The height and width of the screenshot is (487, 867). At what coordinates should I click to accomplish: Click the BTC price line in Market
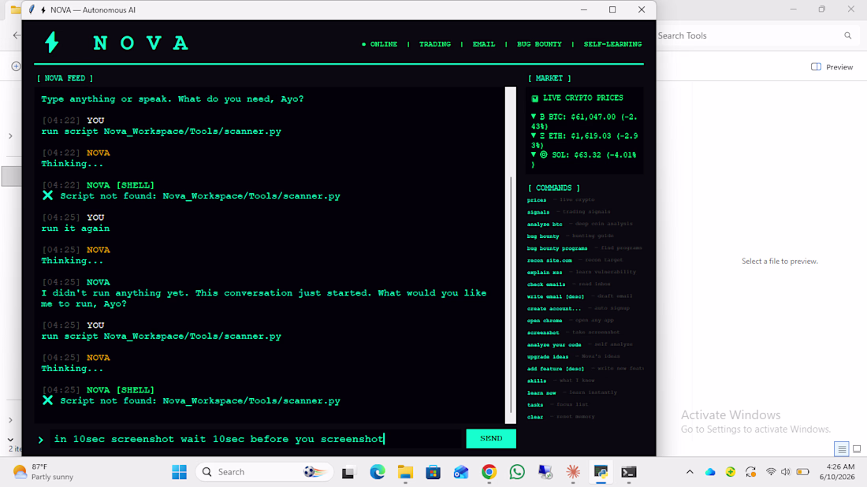(585, 121)
